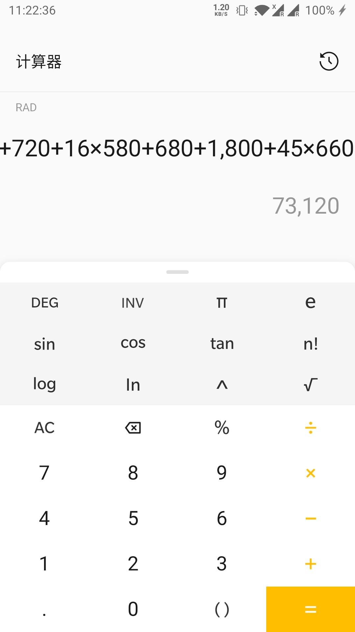Toggle INV inverse functions

pos(133,303)
